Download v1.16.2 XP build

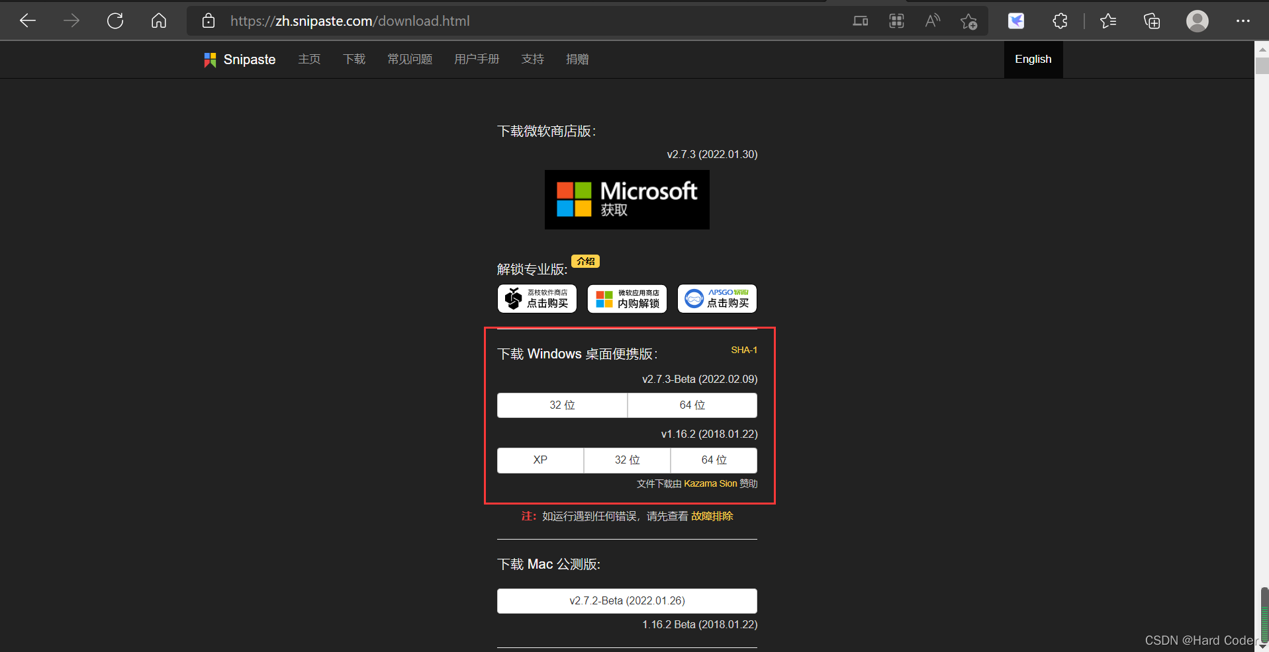pyautogui.click(x=540, y=460)
